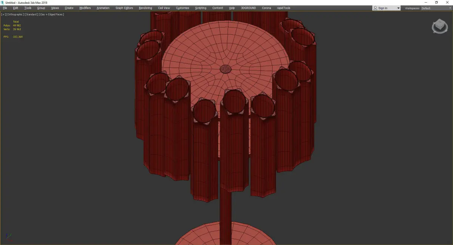Click the 3ds Max application icon in title bar
Screen dimensions: 453x245
tap(3, 3)
